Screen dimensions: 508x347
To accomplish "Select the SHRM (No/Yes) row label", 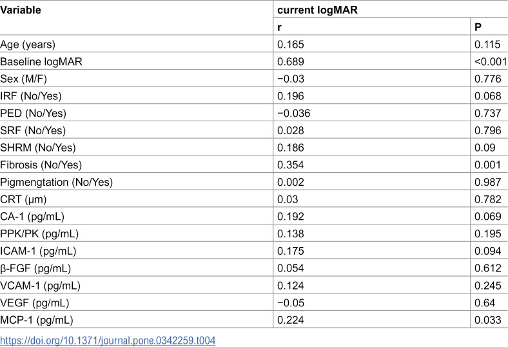I will pos(38,148).
